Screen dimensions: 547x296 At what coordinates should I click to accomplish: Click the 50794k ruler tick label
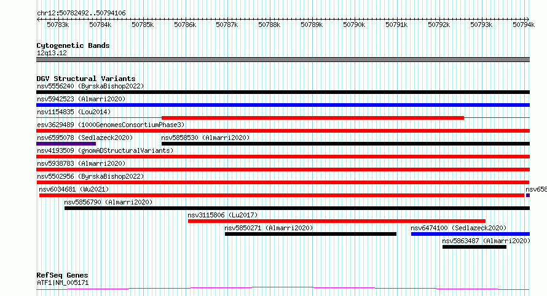[x=524, y=25]
